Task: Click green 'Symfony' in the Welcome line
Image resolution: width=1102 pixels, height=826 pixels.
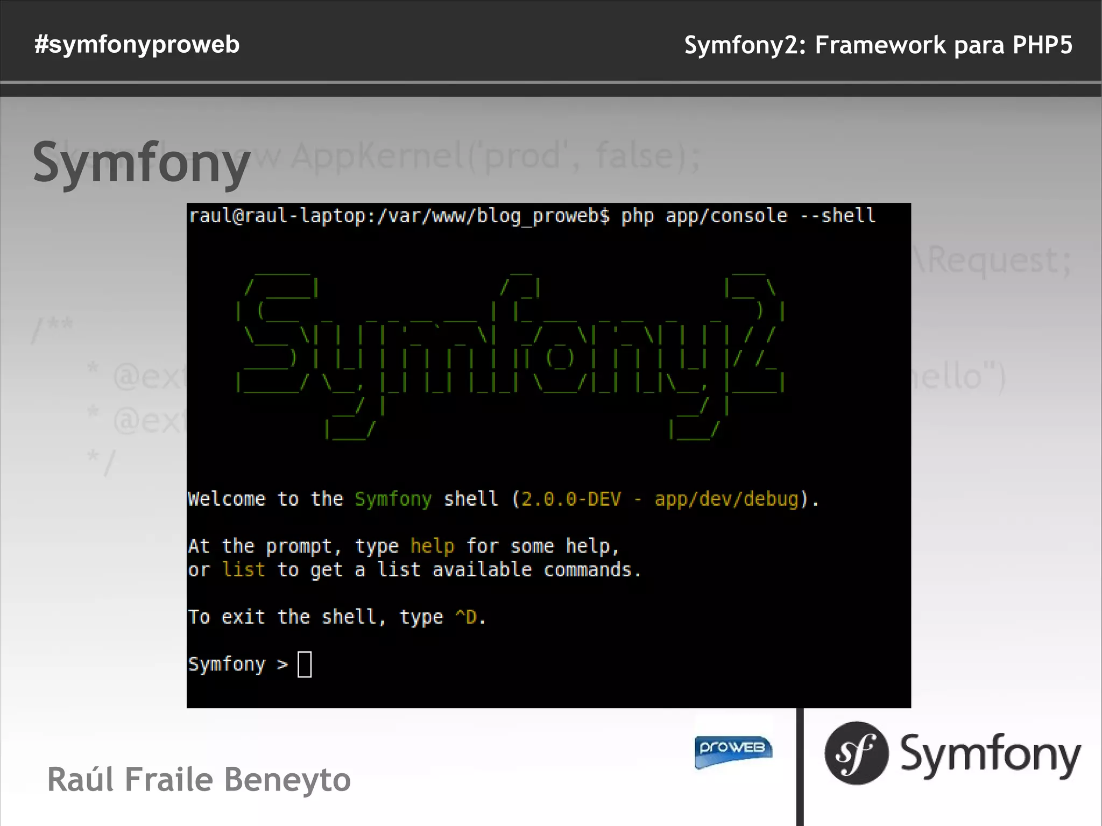Action: coord(393,499)
